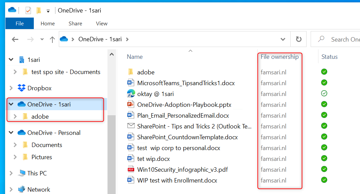Select adobe folder in navigation pane

click(x=40, y=116)
